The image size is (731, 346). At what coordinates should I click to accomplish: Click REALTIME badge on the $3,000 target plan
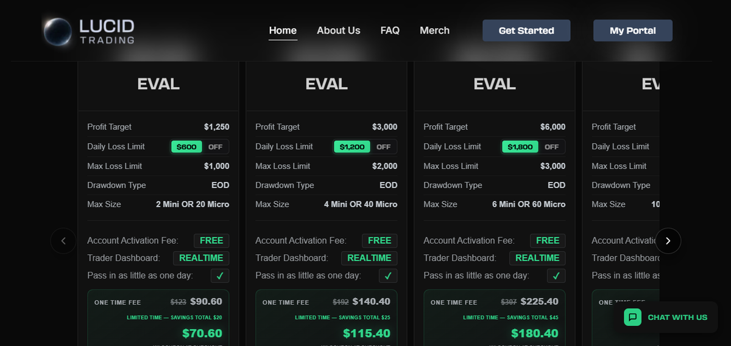click(369, 258)
